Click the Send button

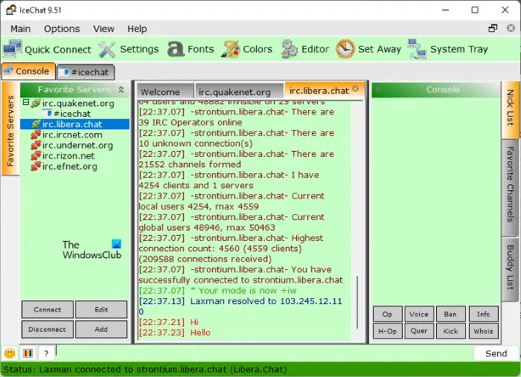coord(496,353)
